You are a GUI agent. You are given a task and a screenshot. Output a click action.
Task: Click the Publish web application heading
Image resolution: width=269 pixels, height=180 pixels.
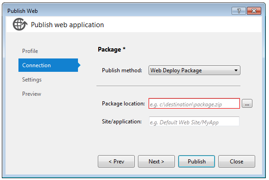(x=67, y=25)
